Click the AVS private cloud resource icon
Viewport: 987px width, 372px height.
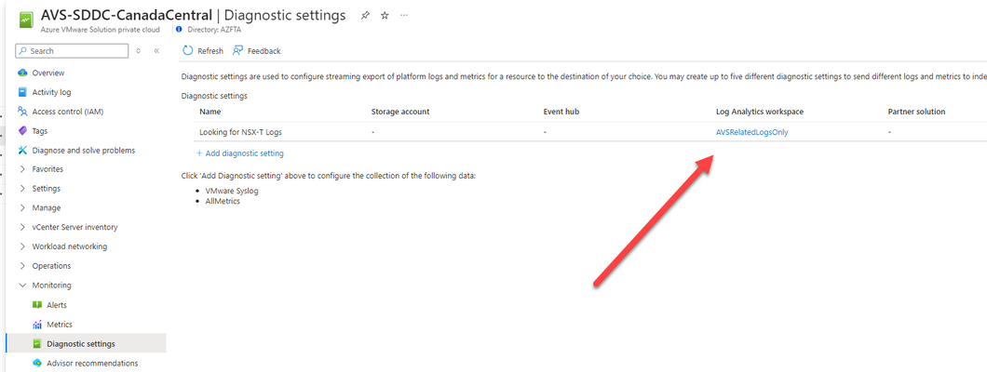(24, 20)
